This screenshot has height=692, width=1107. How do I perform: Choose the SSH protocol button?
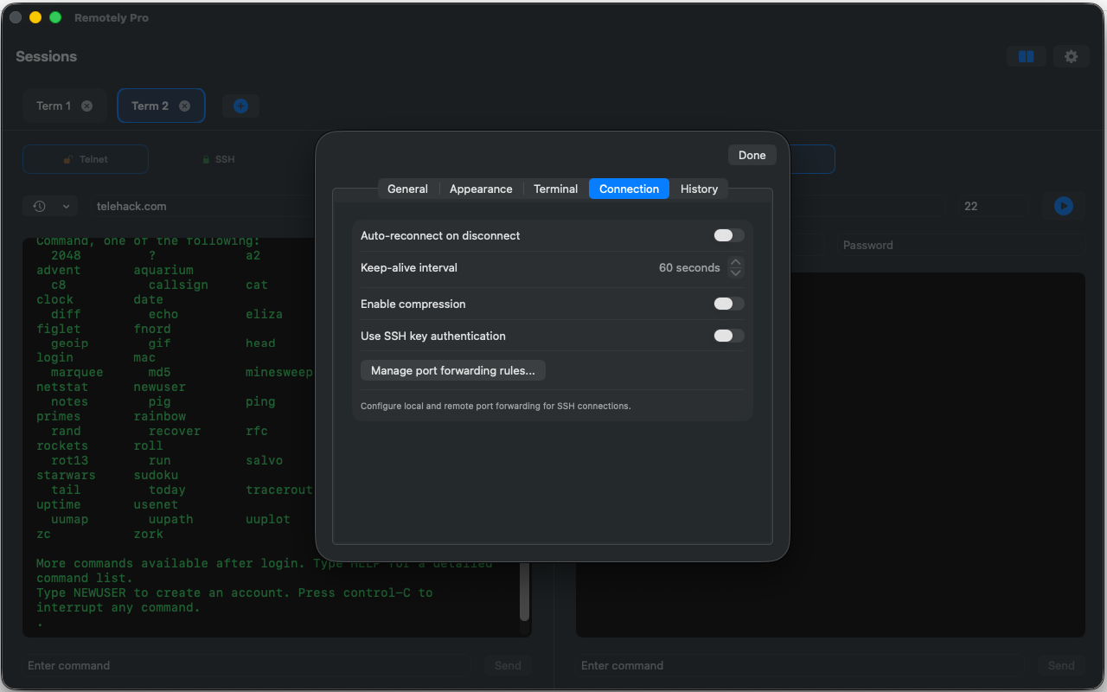point(218,159)
